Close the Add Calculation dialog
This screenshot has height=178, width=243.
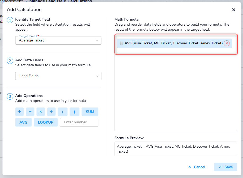pos(233,10)
